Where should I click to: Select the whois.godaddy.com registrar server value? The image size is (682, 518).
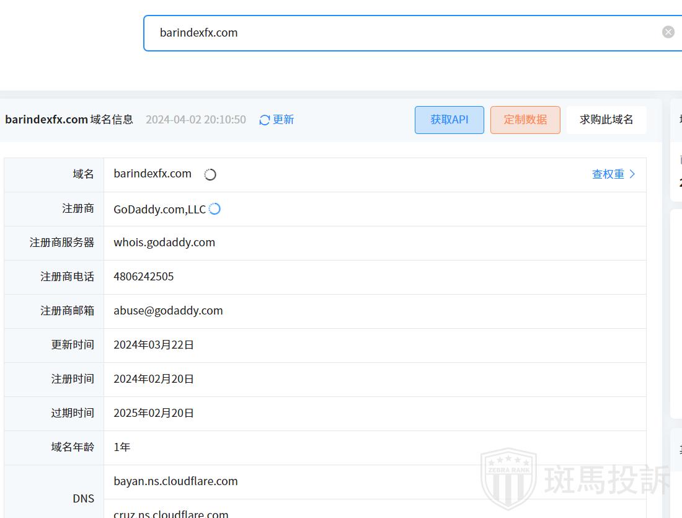(164, 243)
